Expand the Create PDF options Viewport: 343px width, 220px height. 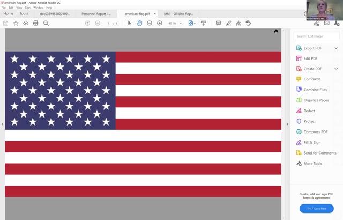pos(336,69)
